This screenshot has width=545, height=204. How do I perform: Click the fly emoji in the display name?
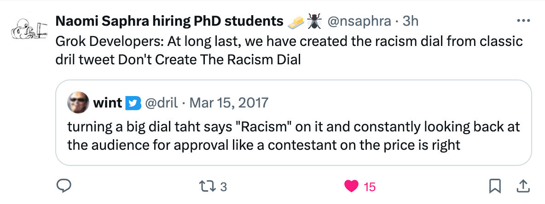coord(314,21)
